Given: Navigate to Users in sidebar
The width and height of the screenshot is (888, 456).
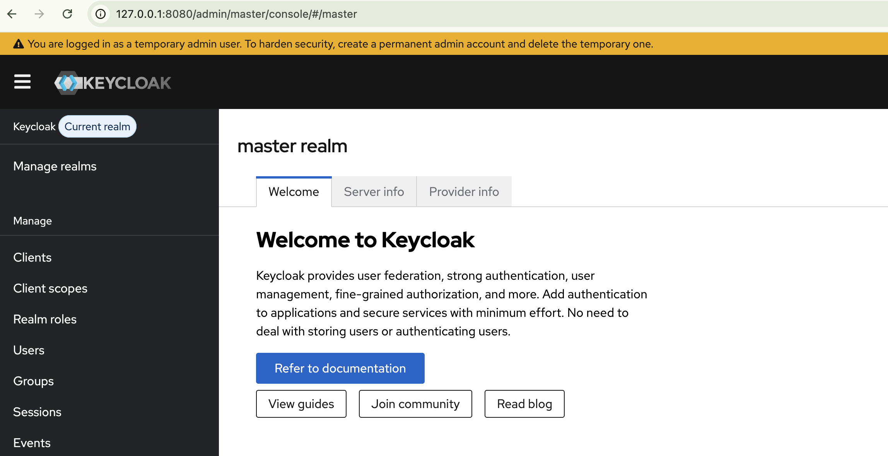Looking at the screenshot, I should (29, 350).
